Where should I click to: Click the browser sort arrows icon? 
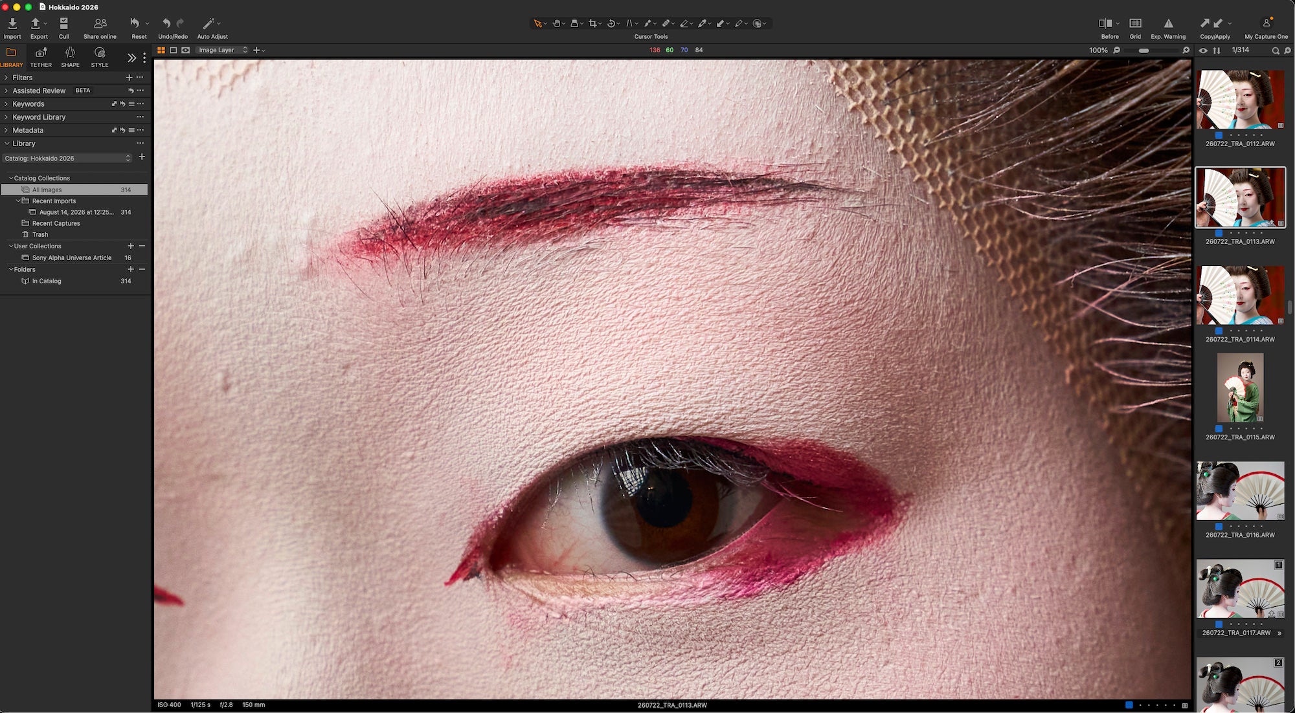1217,50
